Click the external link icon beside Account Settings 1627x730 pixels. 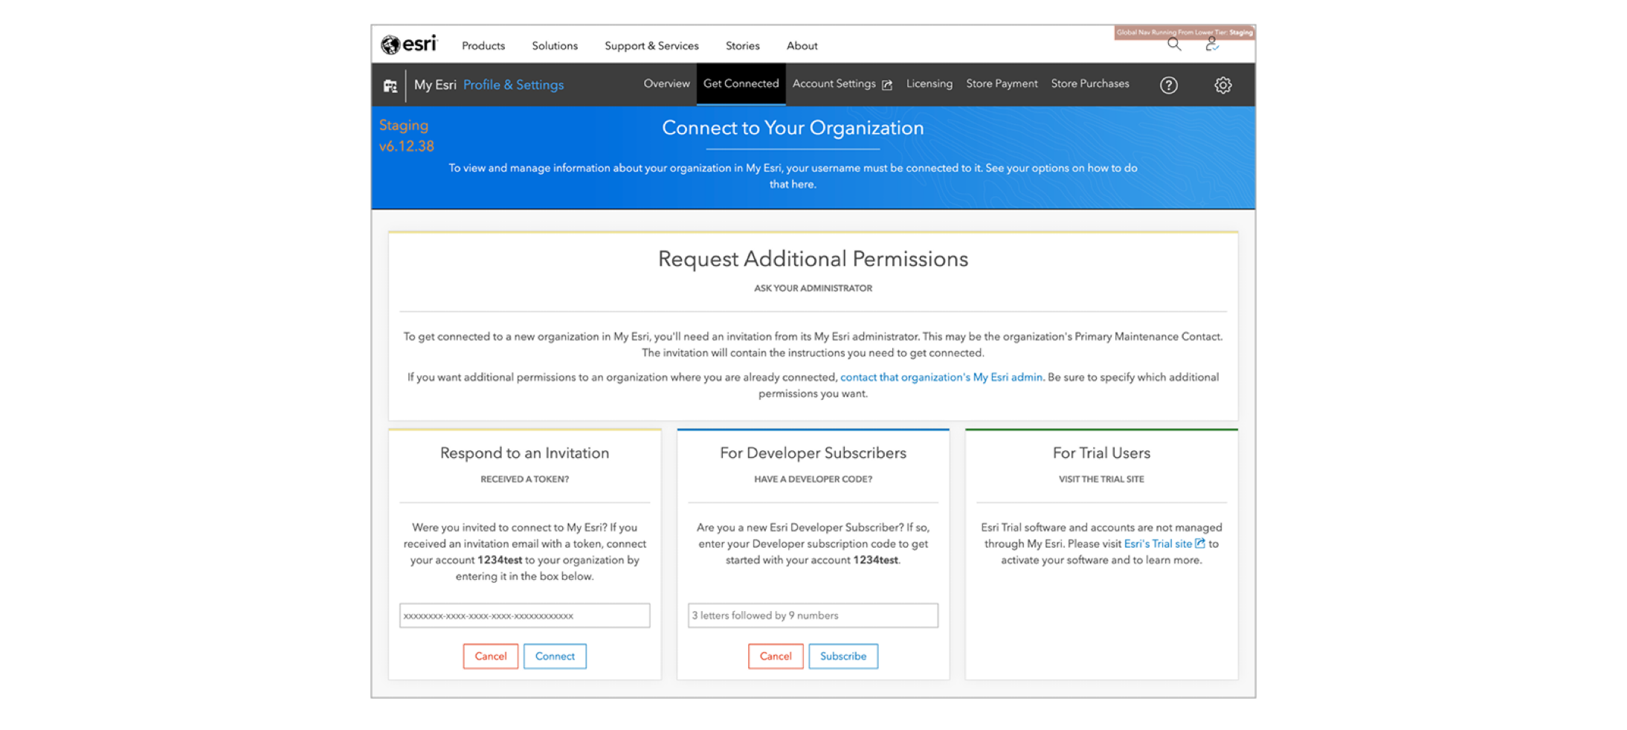(x=886, y=85)
